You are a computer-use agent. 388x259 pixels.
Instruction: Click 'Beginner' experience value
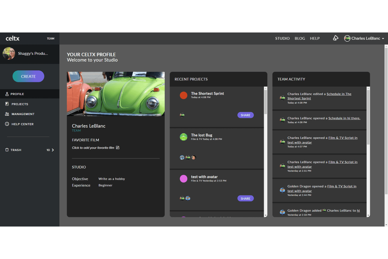click(x=105, y=185)
